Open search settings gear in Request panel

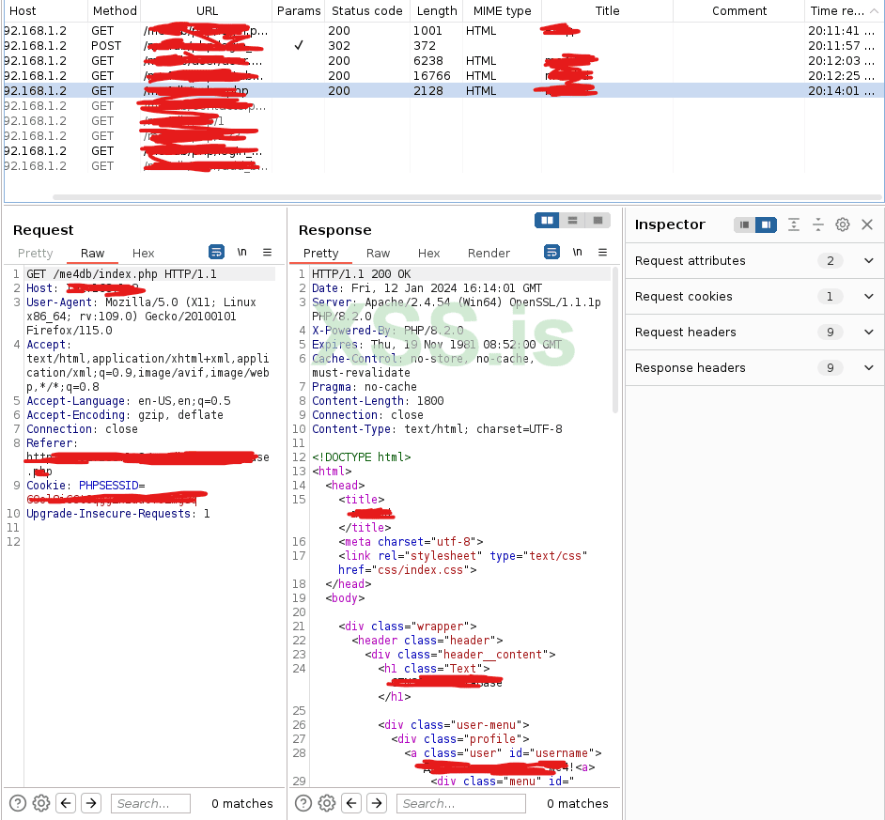tap(41, 803)
